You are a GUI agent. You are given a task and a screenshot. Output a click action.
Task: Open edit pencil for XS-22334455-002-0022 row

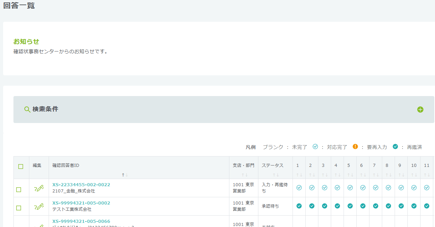39,188
